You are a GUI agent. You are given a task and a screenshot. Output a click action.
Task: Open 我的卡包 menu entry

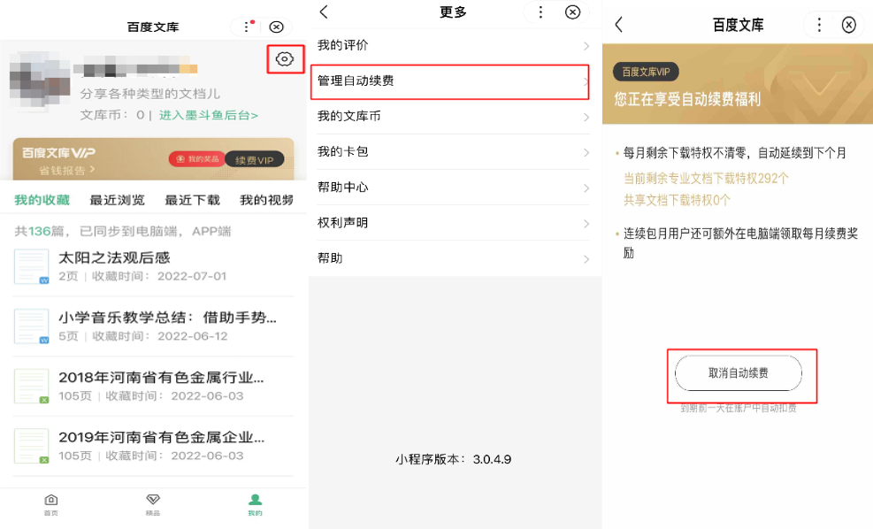pos(453,152)
